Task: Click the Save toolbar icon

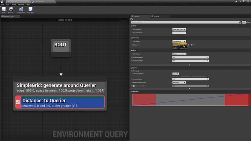Action: 4,9
